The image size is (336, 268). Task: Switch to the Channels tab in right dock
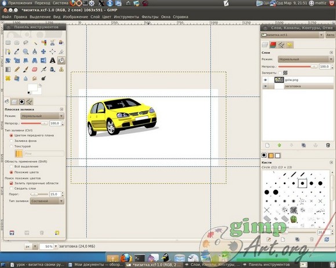click(x=273, y=45)
